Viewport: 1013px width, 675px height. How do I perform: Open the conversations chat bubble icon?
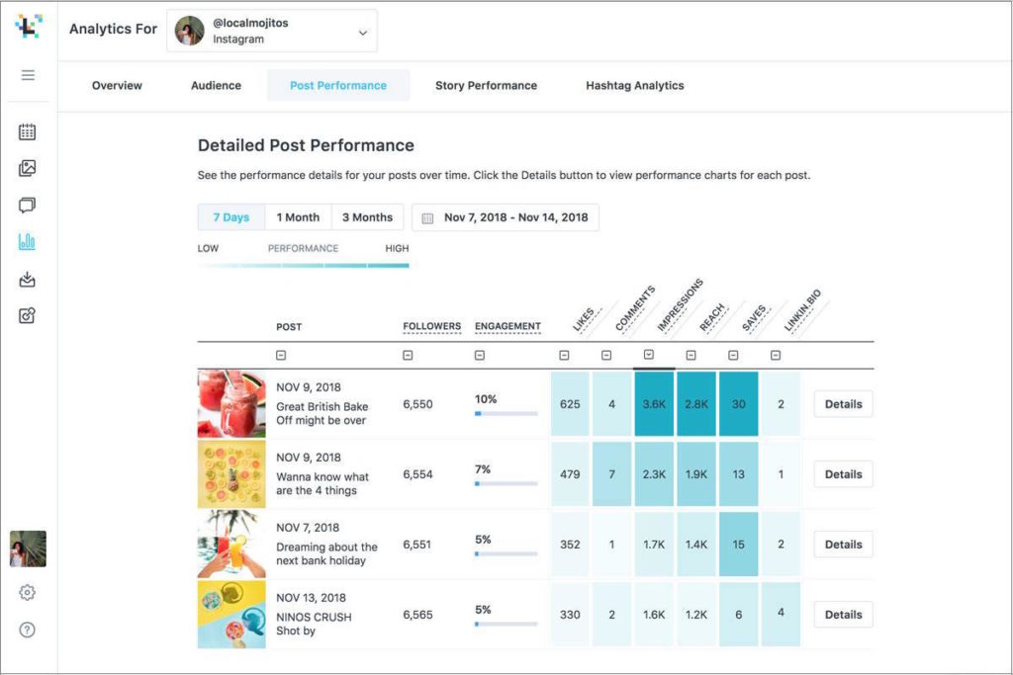click(x=27, y=206)
